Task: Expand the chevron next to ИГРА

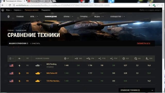Action: pyautogui.click(x=37, y=17)
